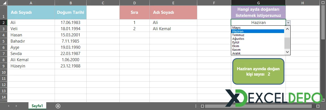This screenshot has height=110, width=326.
Task: Click the vertical scrollbar up arrow
Action: [x=323, y=2]
